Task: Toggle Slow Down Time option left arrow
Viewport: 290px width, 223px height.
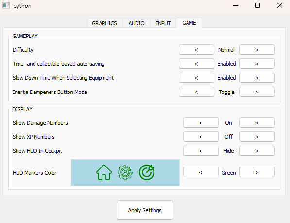Action: pyautogui.click(x=196, y=78)
